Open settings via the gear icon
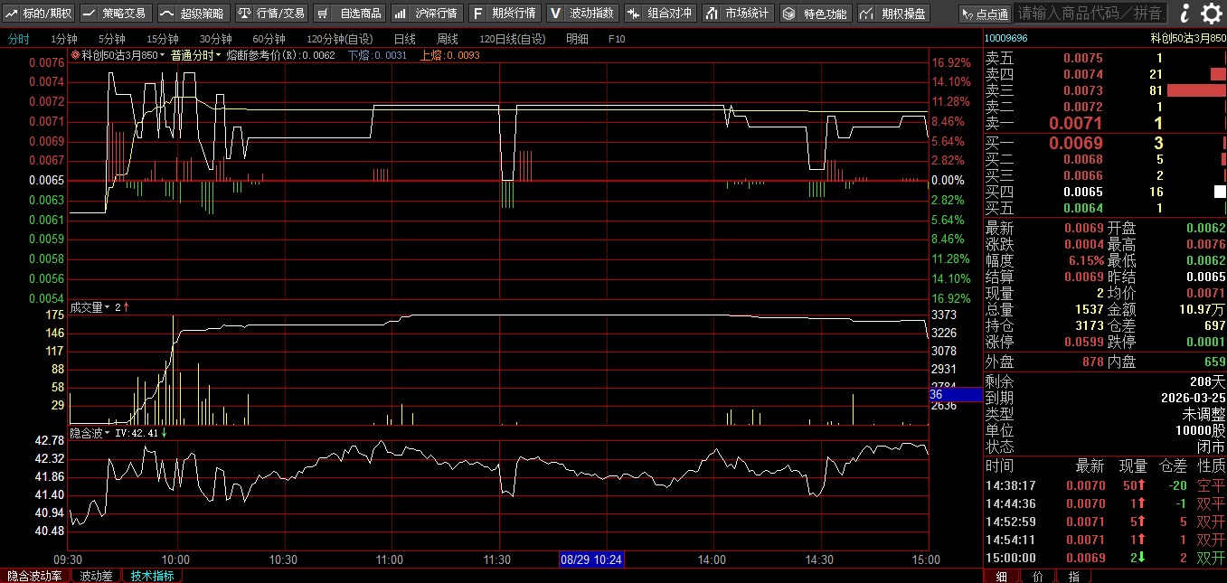This screenshot has width=1227, height=583. (1211, 13)
